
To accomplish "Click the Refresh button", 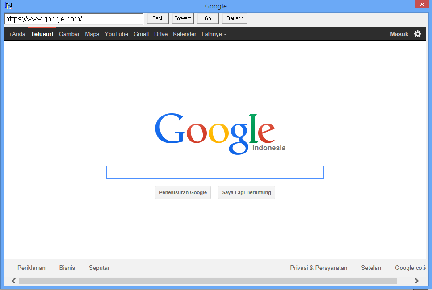I will [x=235, y=18].
